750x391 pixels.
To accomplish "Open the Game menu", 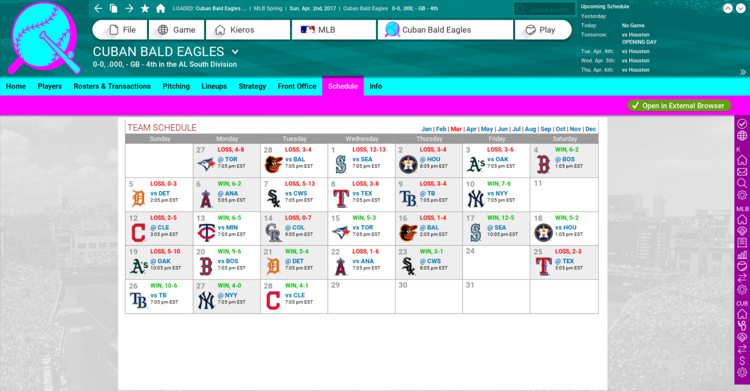I will pos(176,30).
